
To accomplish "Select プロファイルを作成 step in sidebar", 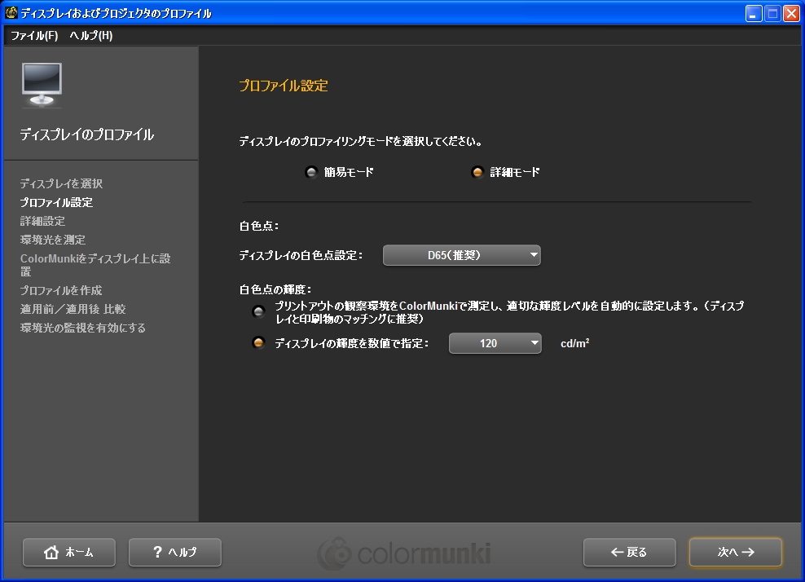I will [x=61, y=290].
